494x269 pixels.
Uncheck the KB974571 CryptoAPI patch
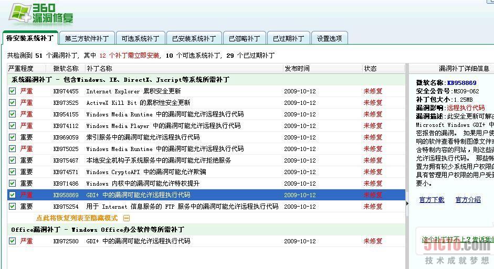click(12, 172)
